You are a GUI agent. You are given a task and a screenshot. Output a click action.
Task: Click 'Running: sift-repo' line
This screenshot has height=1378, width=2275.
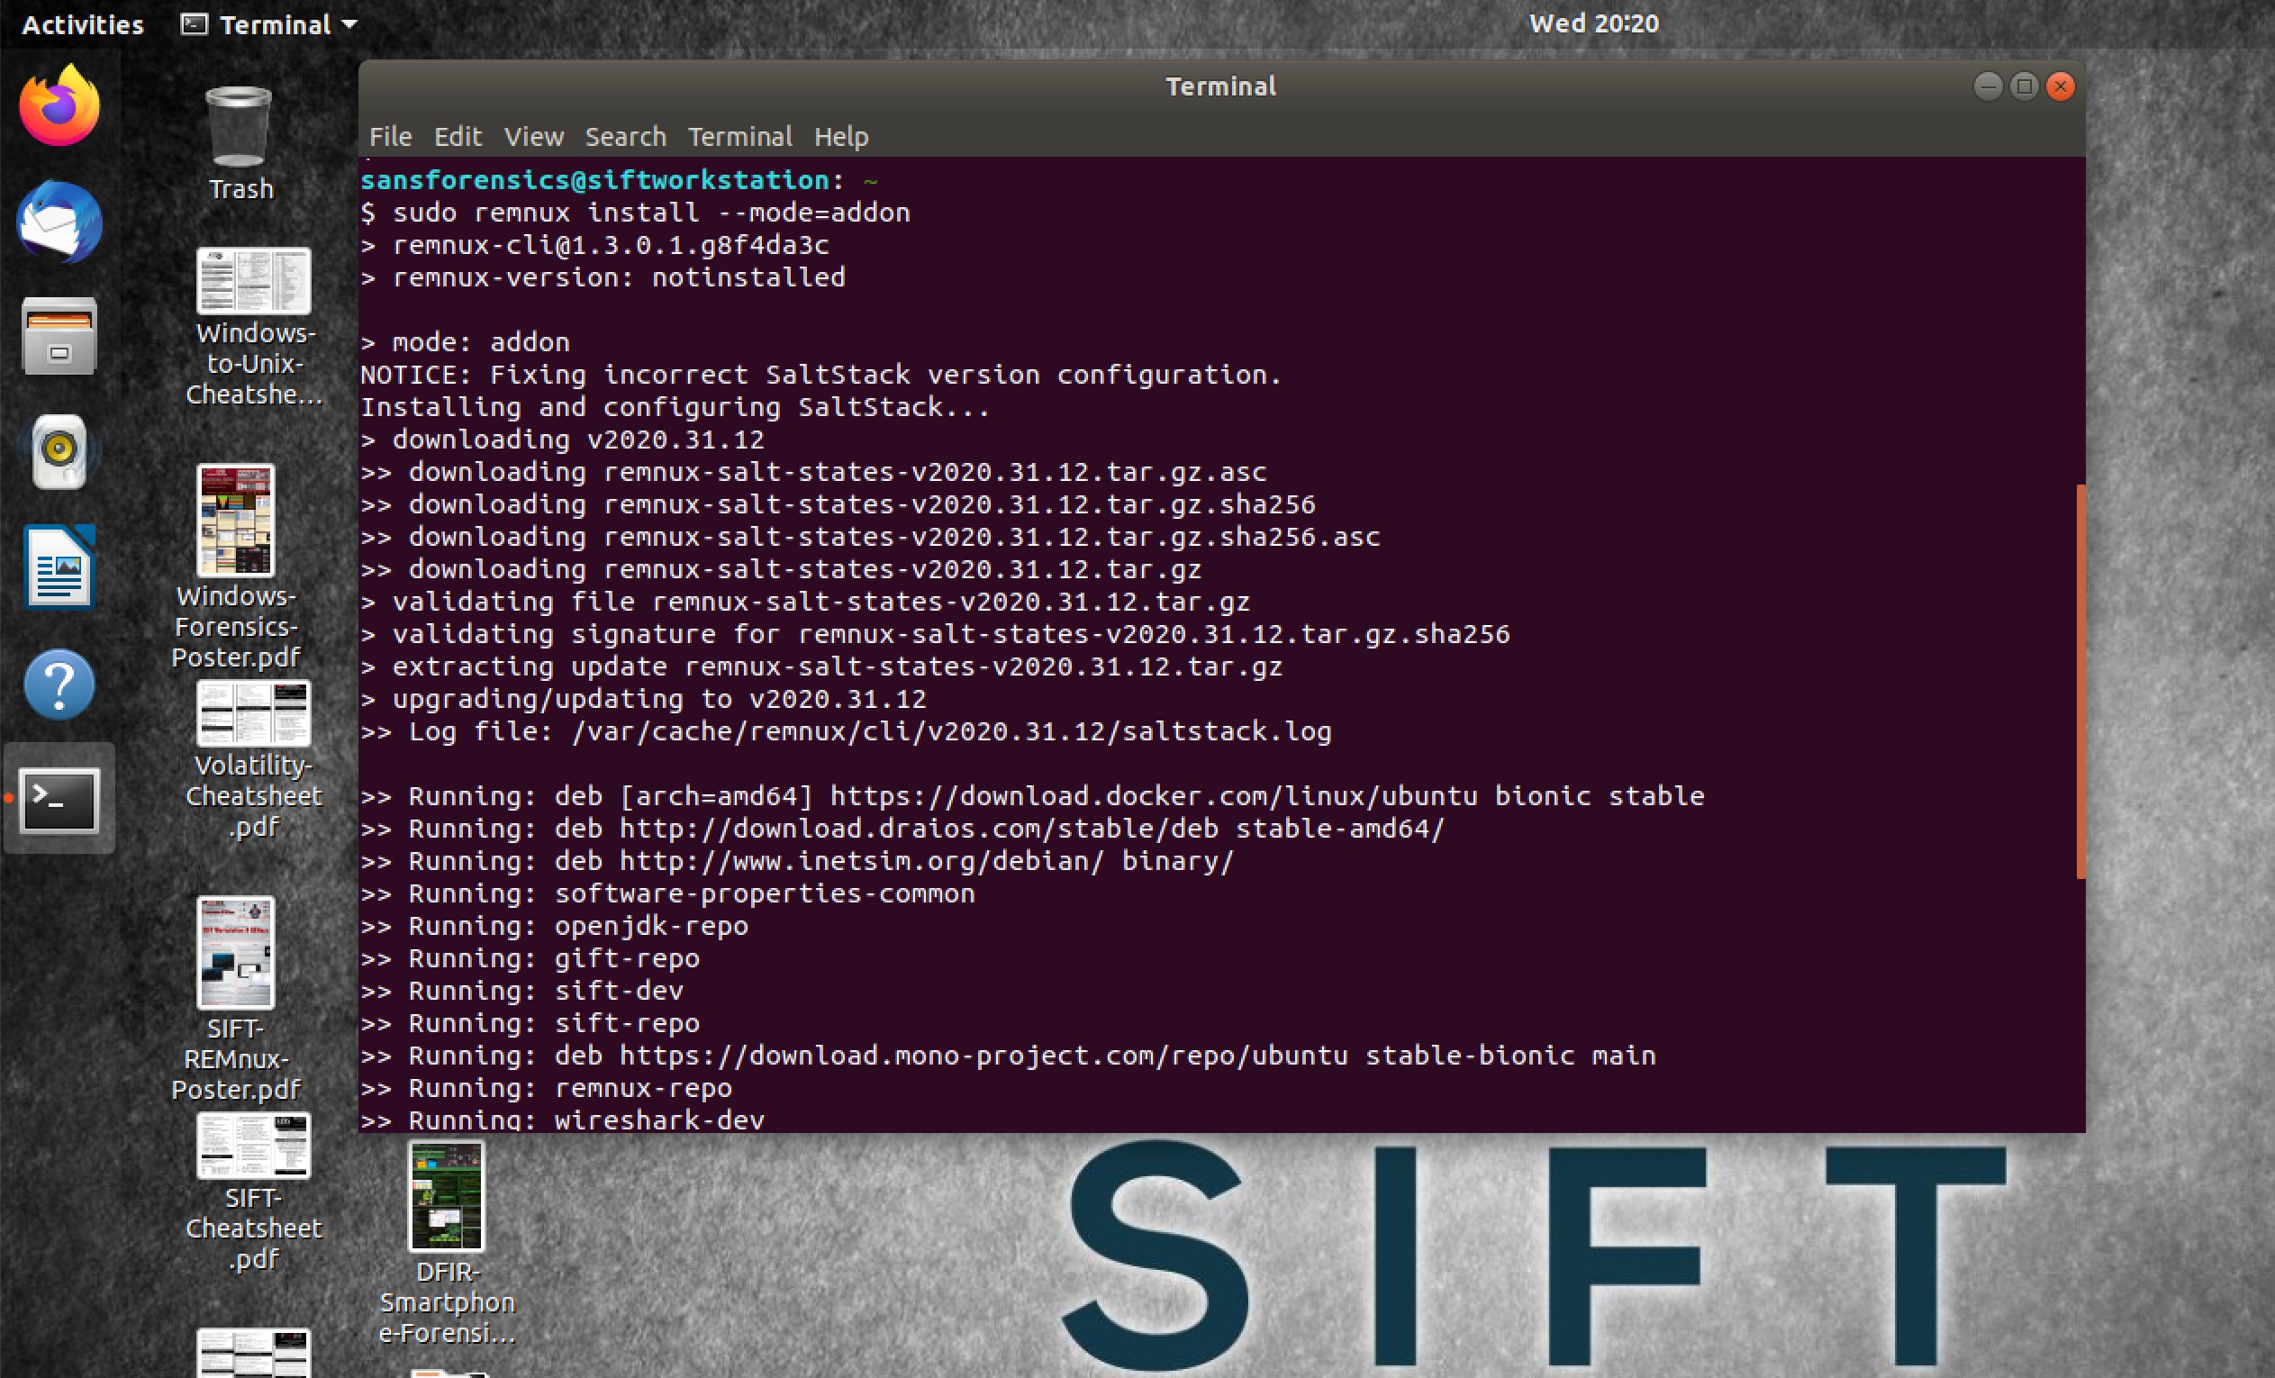(530, 1022)
